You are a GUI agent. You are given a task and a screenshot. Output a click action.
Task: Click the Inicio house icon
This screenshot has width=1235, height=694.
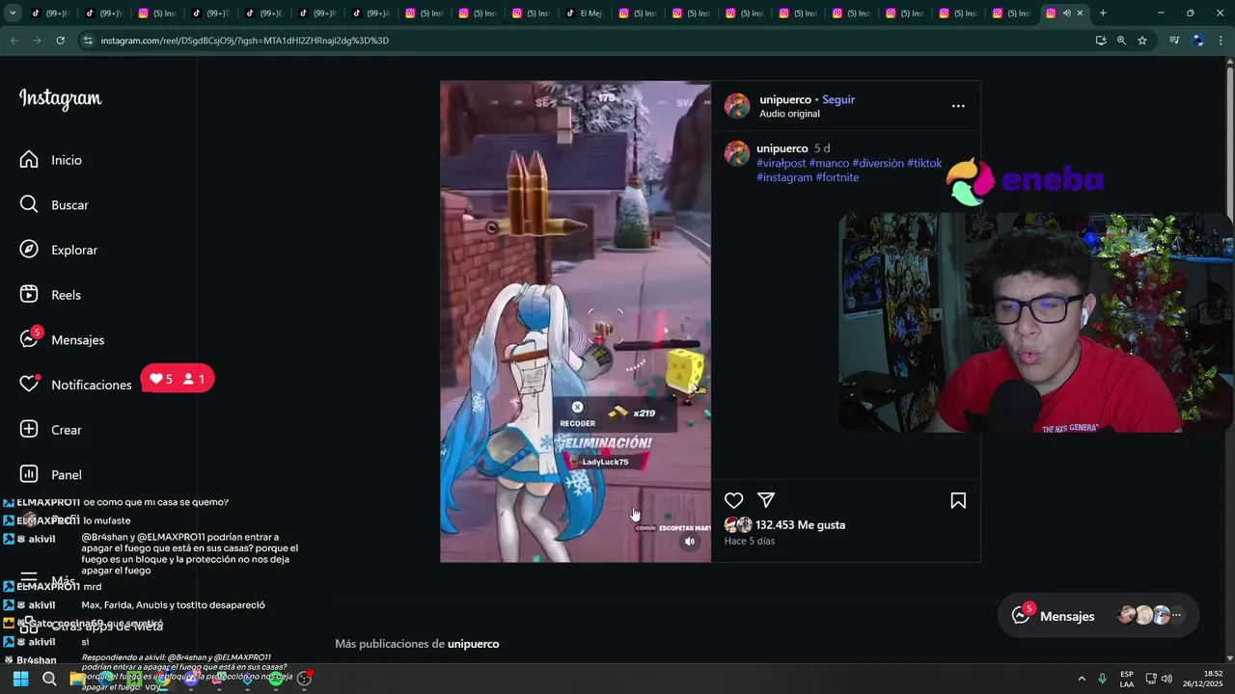[29, 159]
